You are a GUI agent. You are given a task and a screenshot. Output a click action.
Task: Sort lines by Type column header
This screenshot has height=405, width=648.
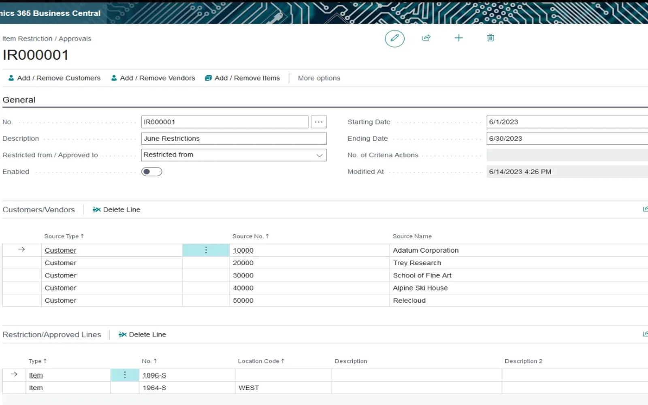pos(38,361)
